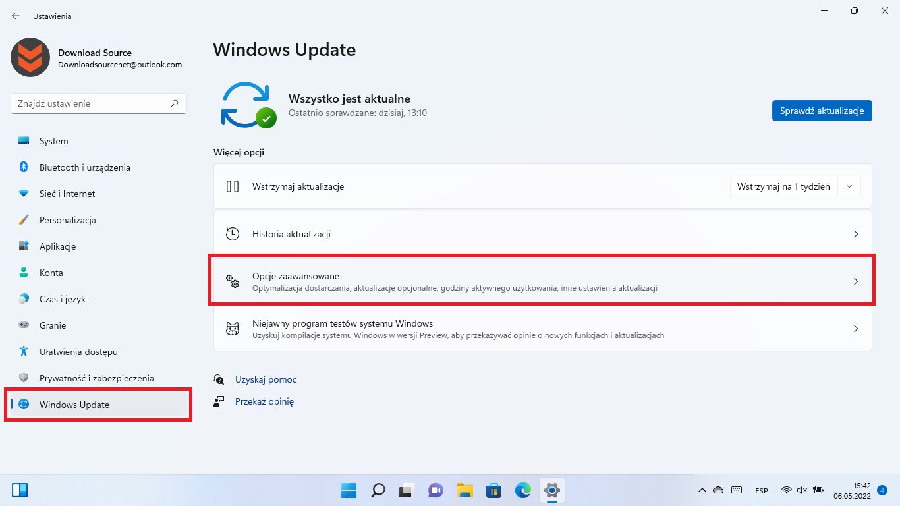Click OneDrive cloud tray icon

(x=719, y=490)
